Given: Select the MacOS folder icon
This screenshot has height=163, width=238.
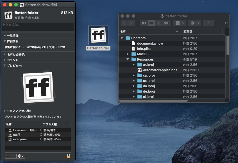Looking at the screenshot, I should click(134, 54).
